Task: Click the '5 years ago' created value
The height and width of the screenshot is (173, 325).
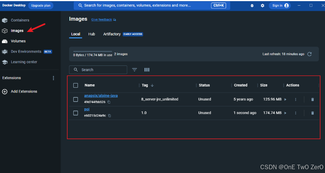Action: pos(243,99)
